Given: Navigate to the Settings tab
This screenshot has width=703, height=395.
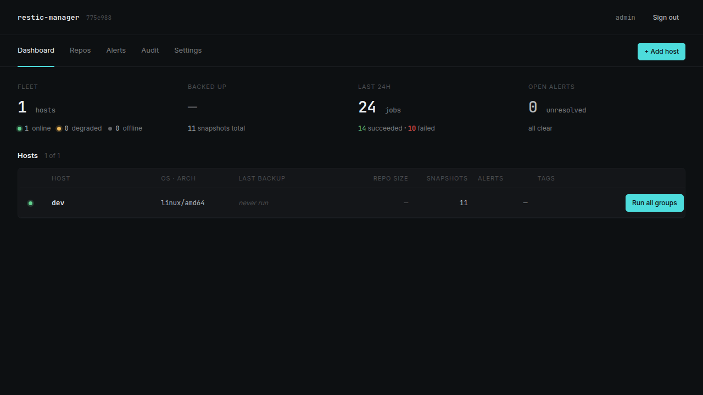Looking at the screenshot, I should (188, 50).
